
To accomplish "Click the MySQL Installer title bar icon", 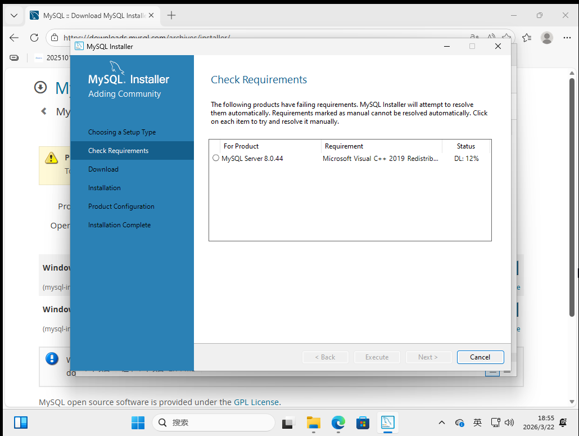I will pos(79,46).
